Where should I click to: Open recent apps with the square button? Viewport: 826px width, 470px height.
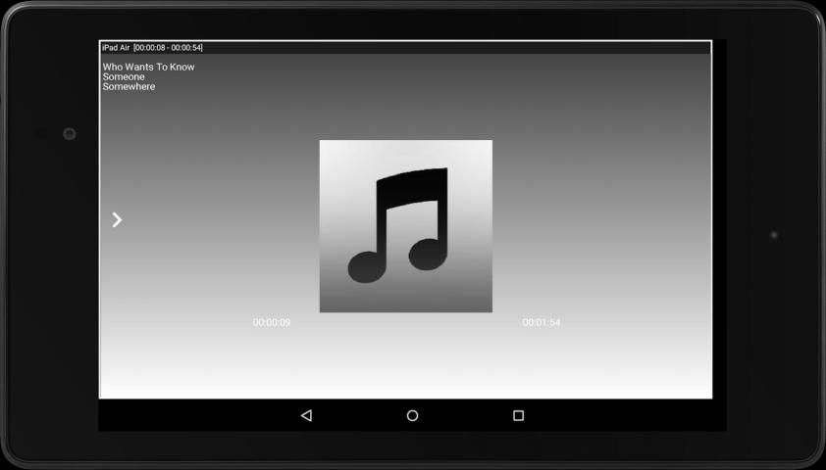pyautogui.click(x=518, y=416)
